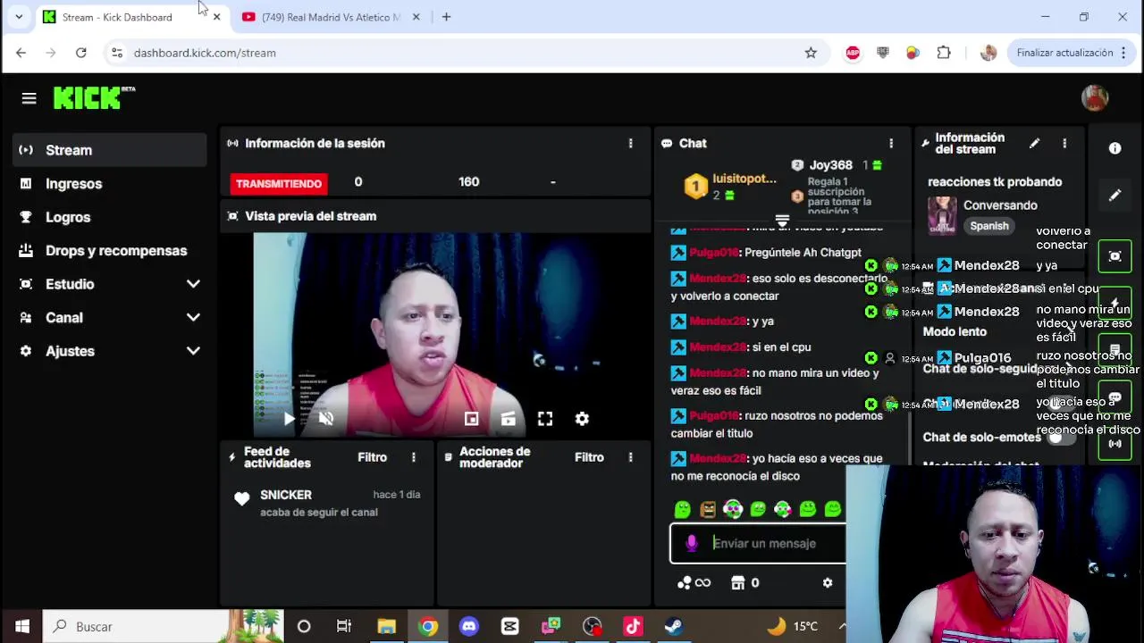
Task: Open Drops y recompensas in sidebar
Action: click(x=109, y=251)
